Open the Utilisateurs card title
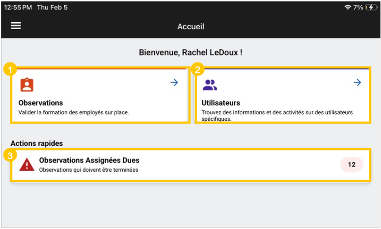The image size is (381, 229). tap(221, 103)
